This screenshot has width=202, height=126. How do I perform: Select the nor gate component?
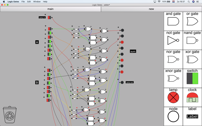pyautogui.click(x=173, y=59)
